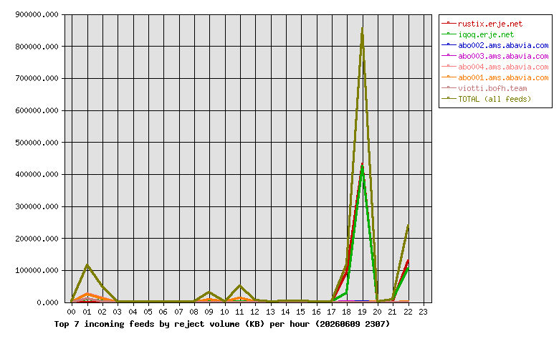Click hour 11 on the x-axis
The height and width of the screenshot is (344, 559).
click(x=239, y=312)
